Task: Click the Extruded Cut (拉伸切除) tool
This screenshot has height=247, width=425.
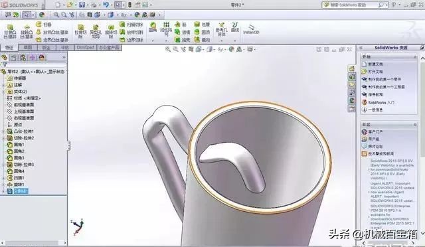Action: 80,31
